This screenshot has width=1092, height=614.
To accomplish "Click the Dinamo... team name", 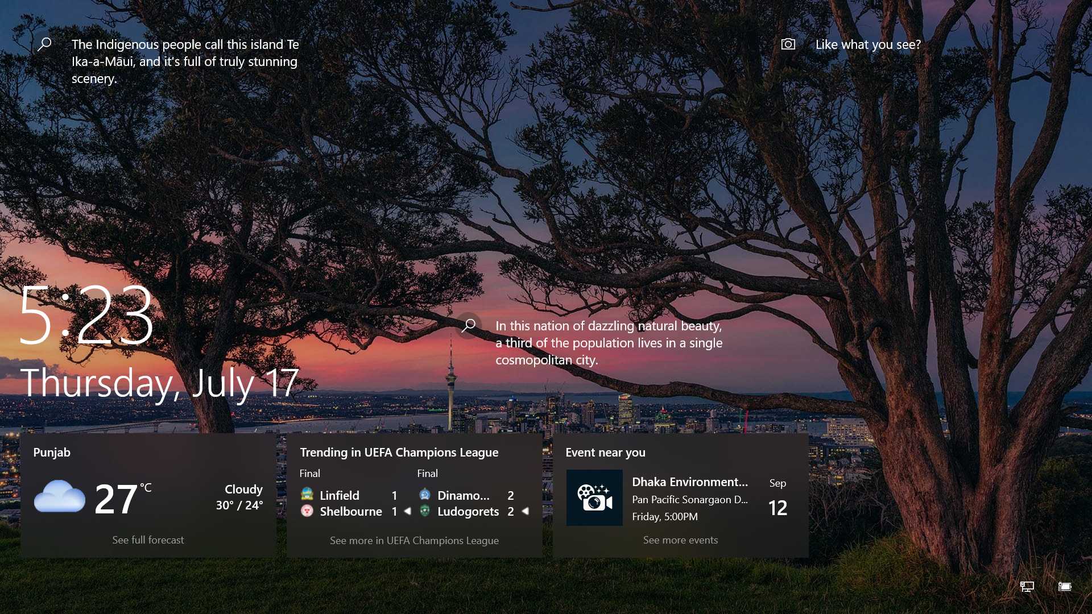I will coord(464,495).
